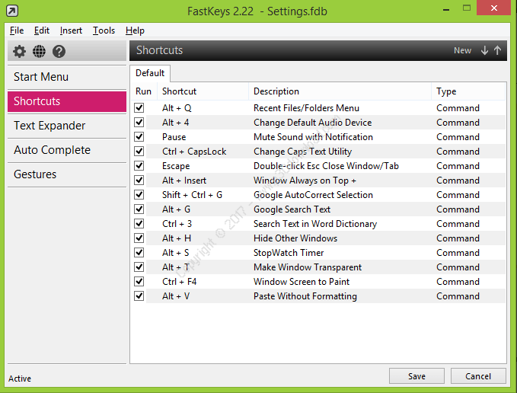Disable Shift + Ctrl + G checkbox
Screen dimensions: 517x393
(139, 194)
